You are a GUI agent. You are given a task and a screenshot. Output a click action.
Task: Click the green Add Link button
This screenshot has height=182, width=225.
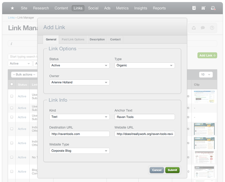(x=207, y=55)
